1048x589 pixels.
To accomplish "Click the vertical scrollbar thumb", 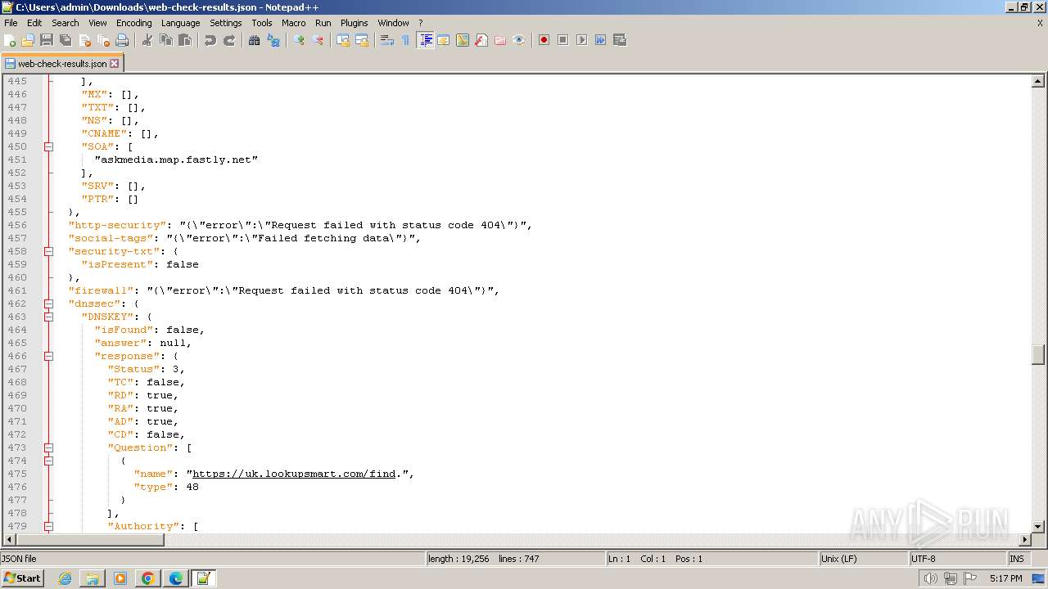I will click(1037, 355).
